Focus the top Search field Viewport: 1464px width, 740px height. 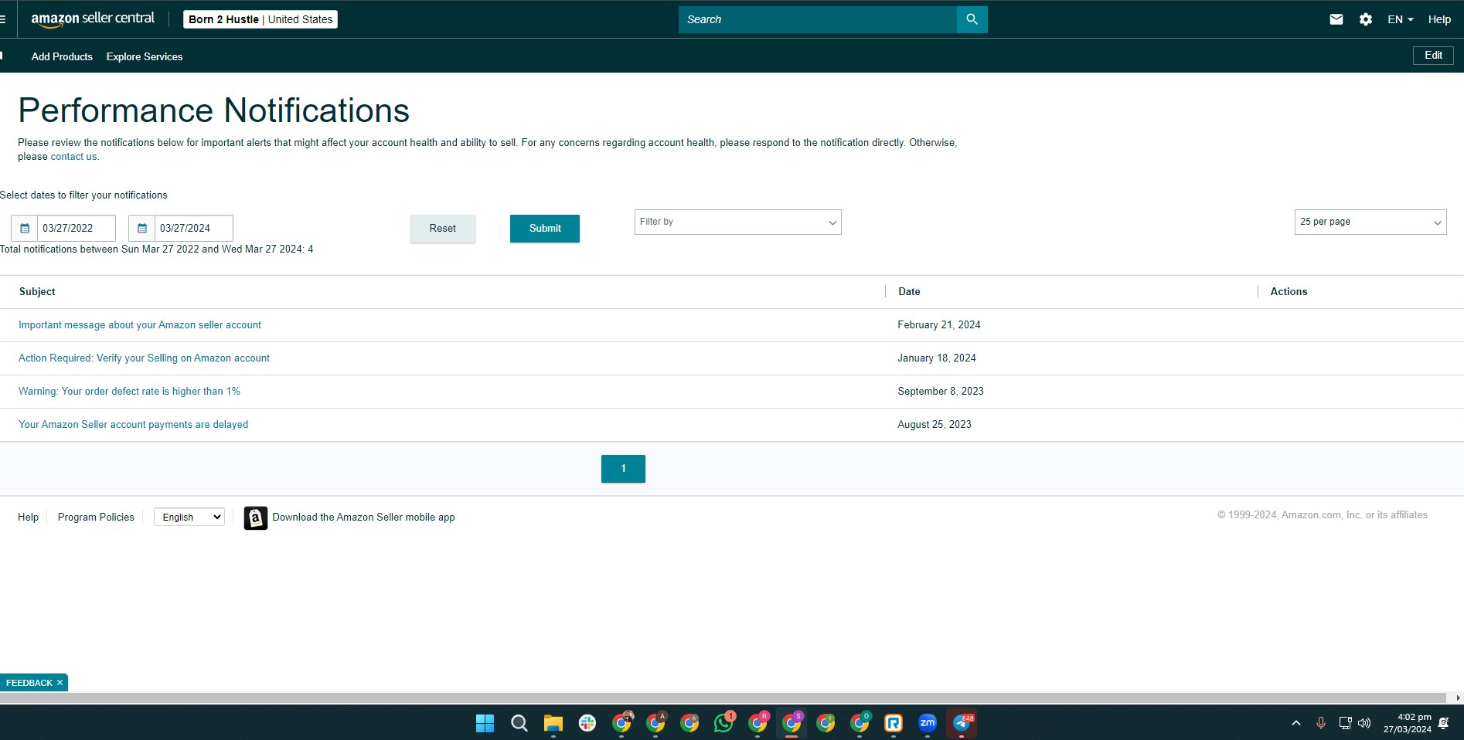pyautogui.click(x=818, y=19)
